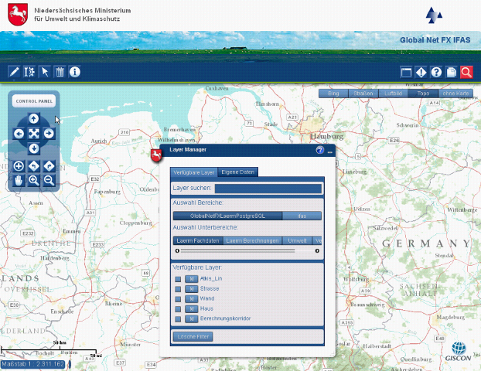
Task: Collapse the Control Panel header
Action: (x=34, y=101)
